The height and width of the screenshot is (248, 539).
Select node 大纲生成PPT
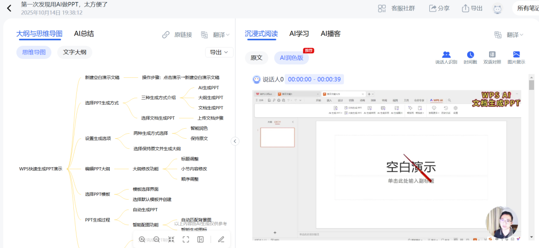(x=211, y=97)
